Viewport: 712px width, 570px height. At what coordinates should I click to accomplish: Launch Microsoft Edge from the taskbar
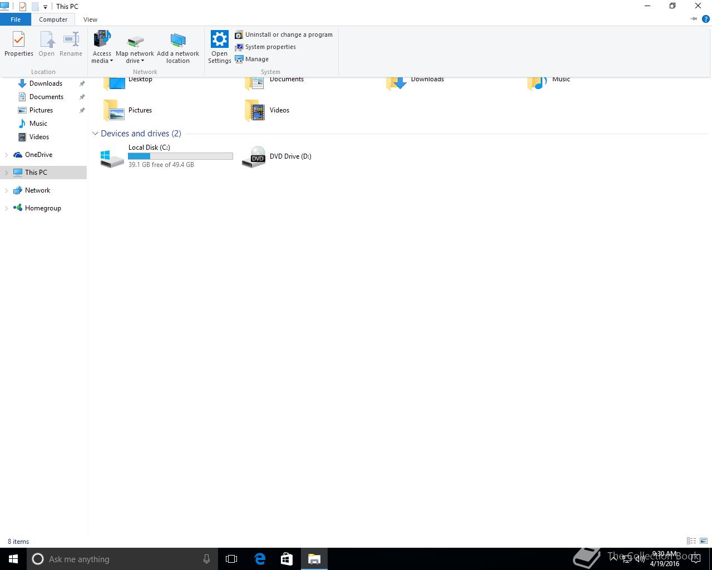[x=260, y=559]
